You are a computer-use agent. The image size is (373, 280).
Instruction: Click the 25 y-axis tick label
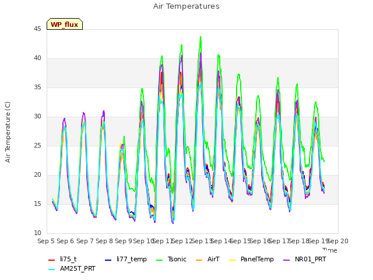pyautogui.click(x=37, y=145)
